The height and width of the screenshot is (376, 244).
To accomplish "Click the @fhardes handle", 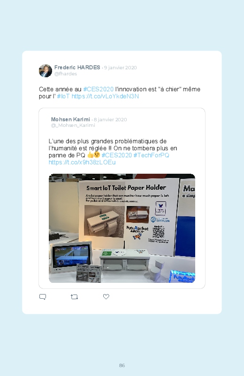I will pyautogui.click(x=66, y=74).
